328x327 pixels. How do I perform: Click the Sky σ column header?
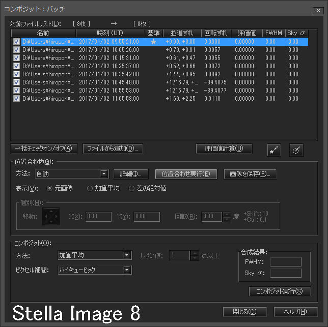coord(296,33)
